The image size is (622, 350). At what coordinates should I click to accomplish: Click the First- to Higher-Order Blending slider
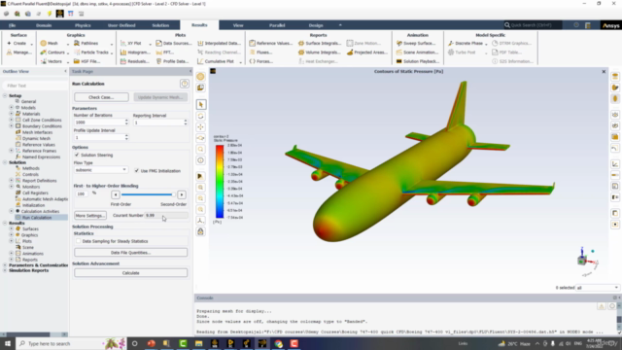[149, 194]
